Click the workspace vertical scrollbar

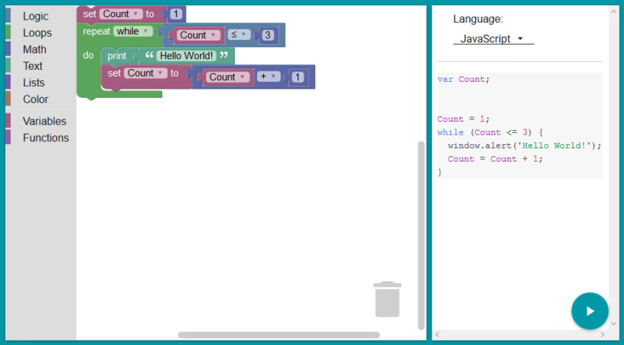pyautogui.click(x=421, y=235)
